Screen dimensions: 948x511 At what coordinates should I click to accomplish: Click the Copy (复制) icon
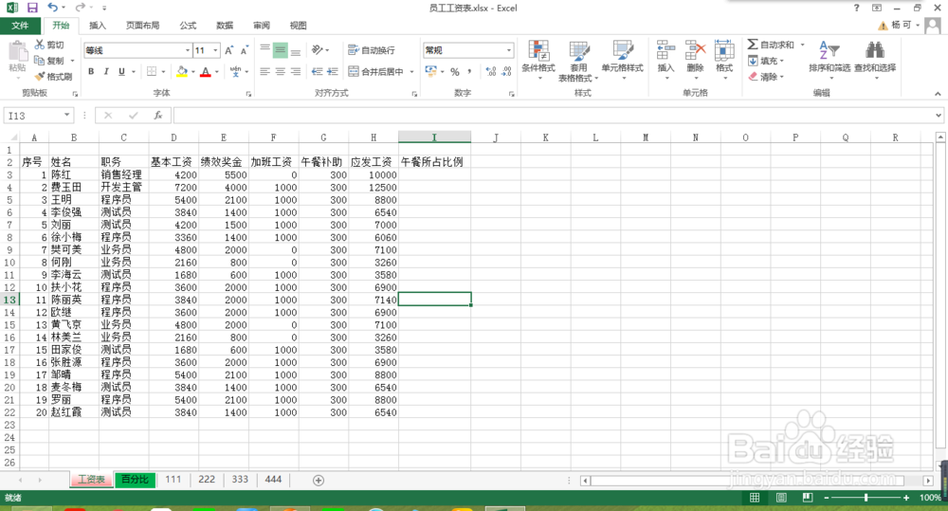(x=39, y=61)
